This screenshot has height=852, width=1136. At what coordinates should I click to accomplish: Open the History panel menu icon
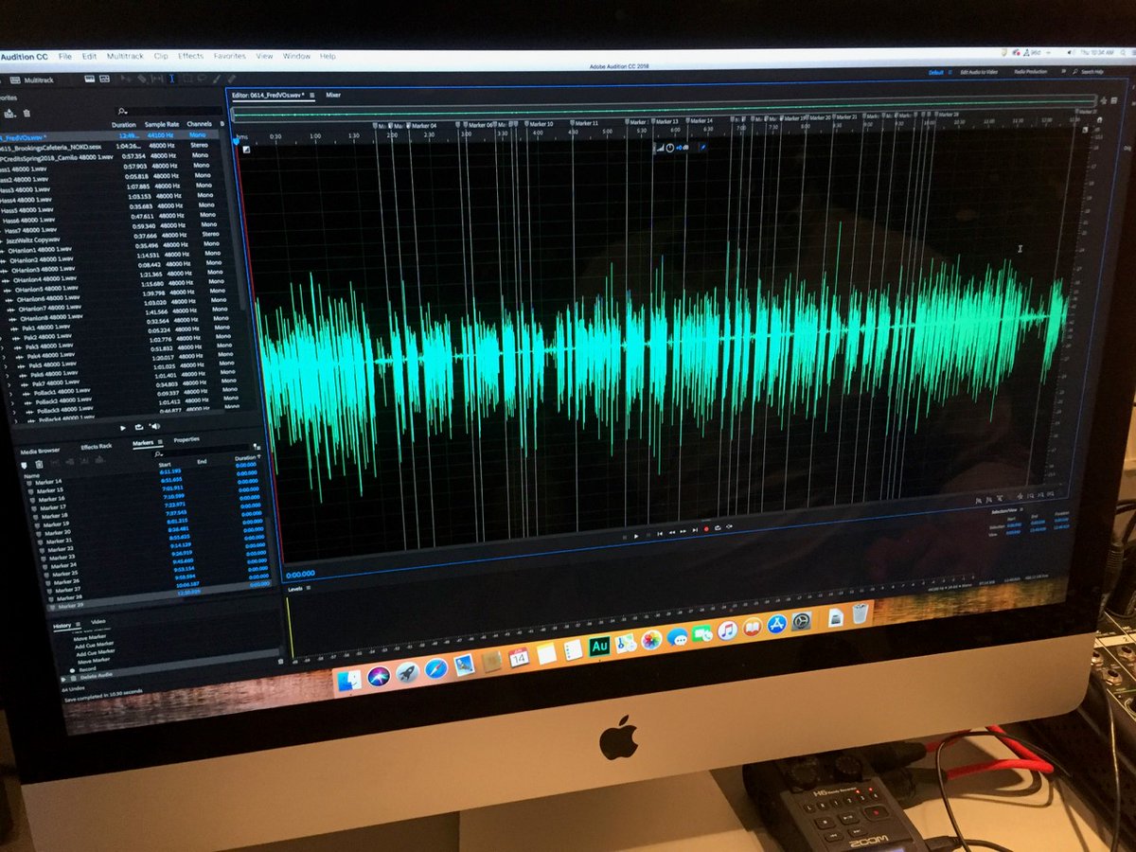pos(78,624)
